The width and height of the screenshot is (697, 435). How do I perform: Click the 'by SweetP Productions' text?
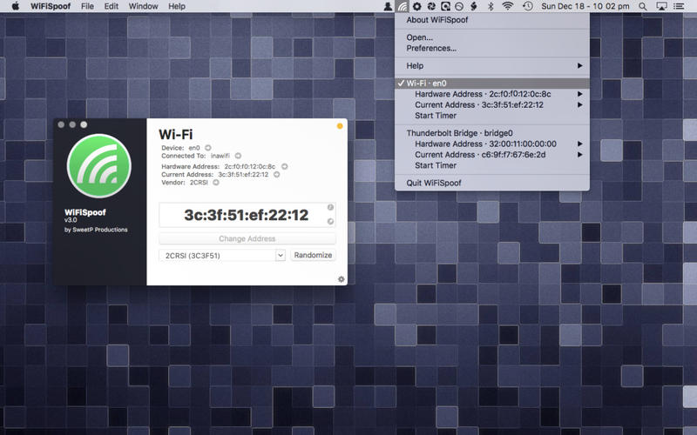(x=96, y=230)
